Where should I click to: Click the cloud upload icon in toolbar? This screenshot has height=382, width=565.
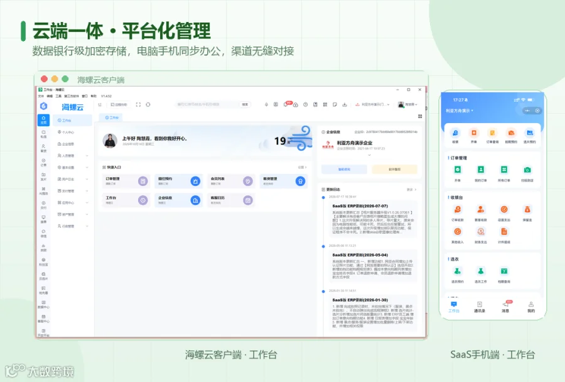pos(296,104)
